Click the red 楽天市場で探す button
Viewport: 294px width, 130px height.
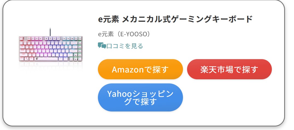(x=229, y=69)
